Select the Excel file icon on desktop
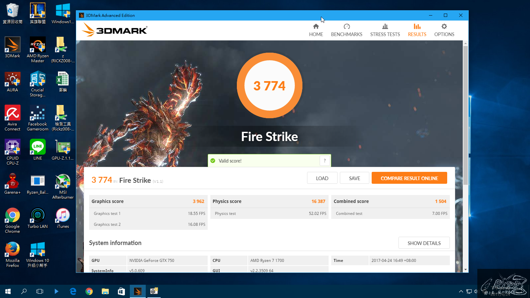530x298 pixels. pos(63,82)
